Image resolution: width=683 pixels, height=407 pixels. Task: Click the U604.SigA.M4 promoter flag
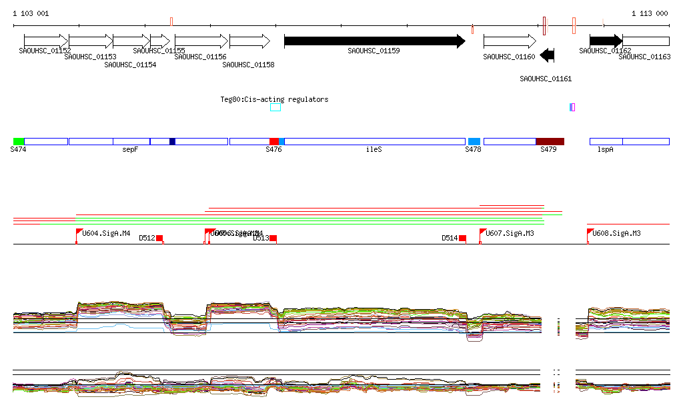pyautogui.click(x=79, y=232)
